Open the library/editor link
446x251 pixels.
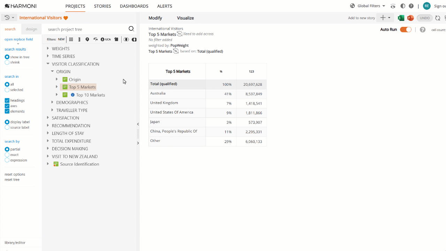click(15, 243)
